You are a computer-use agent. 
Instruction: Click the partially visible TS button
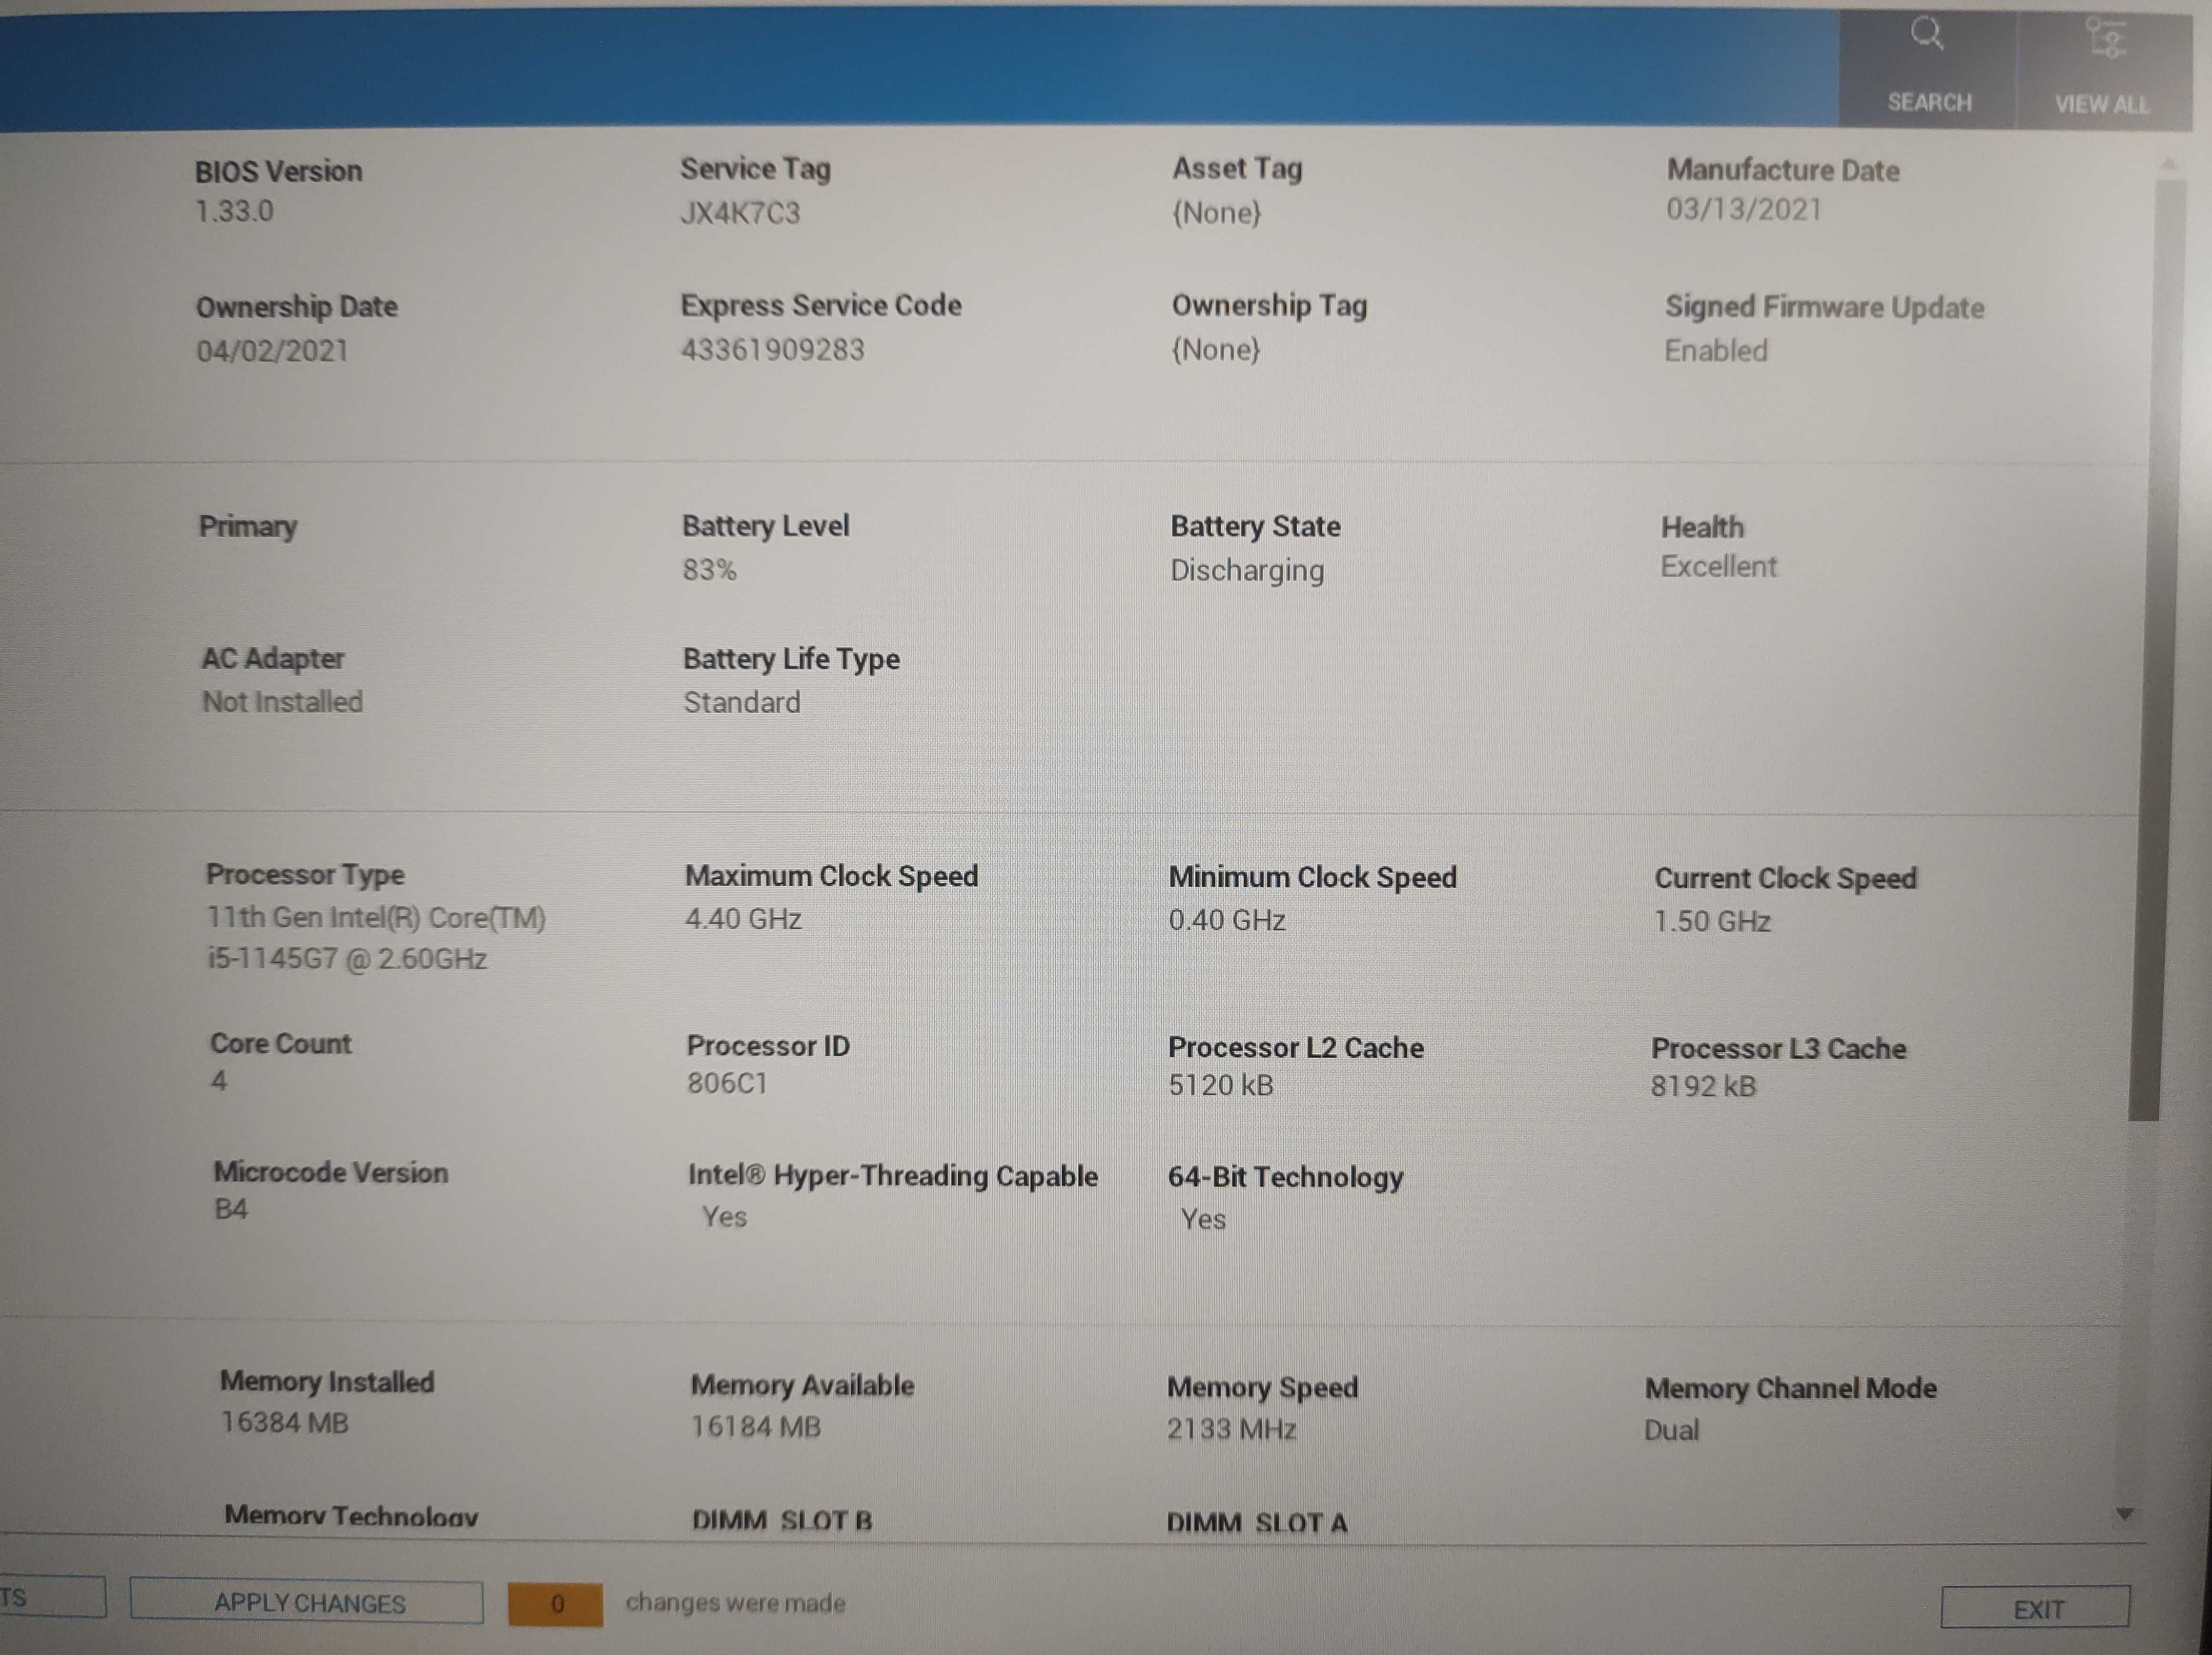52,1597
